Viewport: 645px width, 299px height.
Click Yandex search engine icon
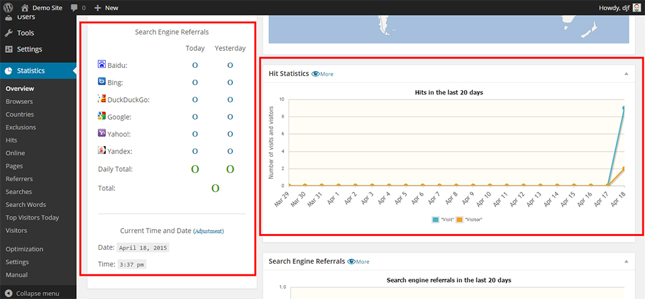click(101, 150)
